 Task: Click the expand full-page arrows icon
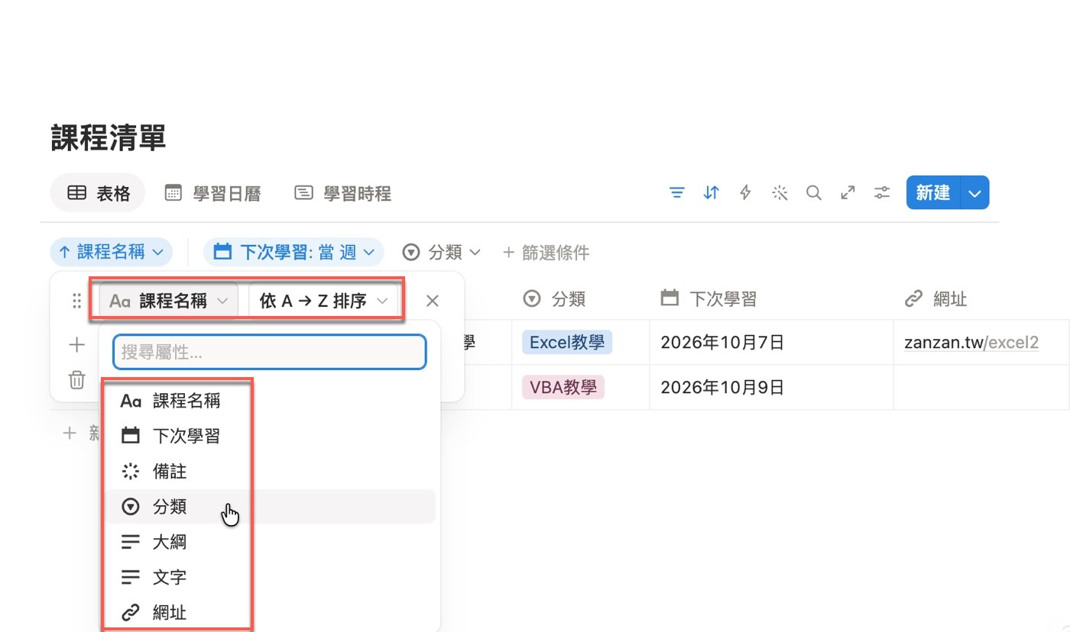point(848,193)
